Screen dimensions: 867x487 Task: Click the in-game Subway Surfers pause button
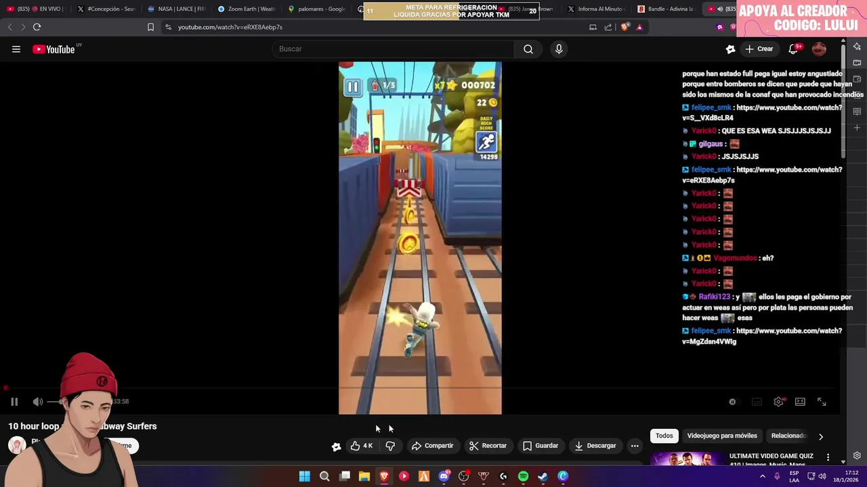353,87
